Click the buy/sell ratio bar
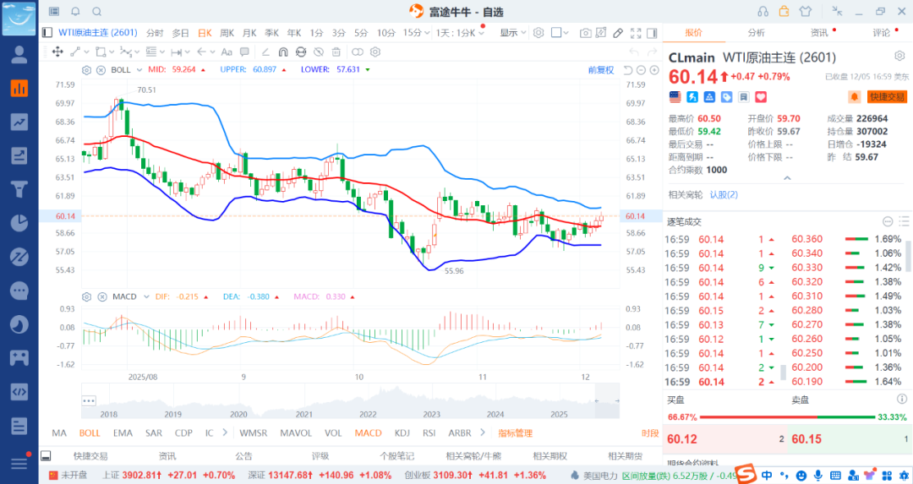 (x=787, y=417)
